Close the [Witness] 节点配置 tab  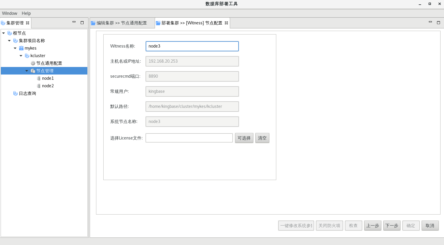tap(226, 23)
